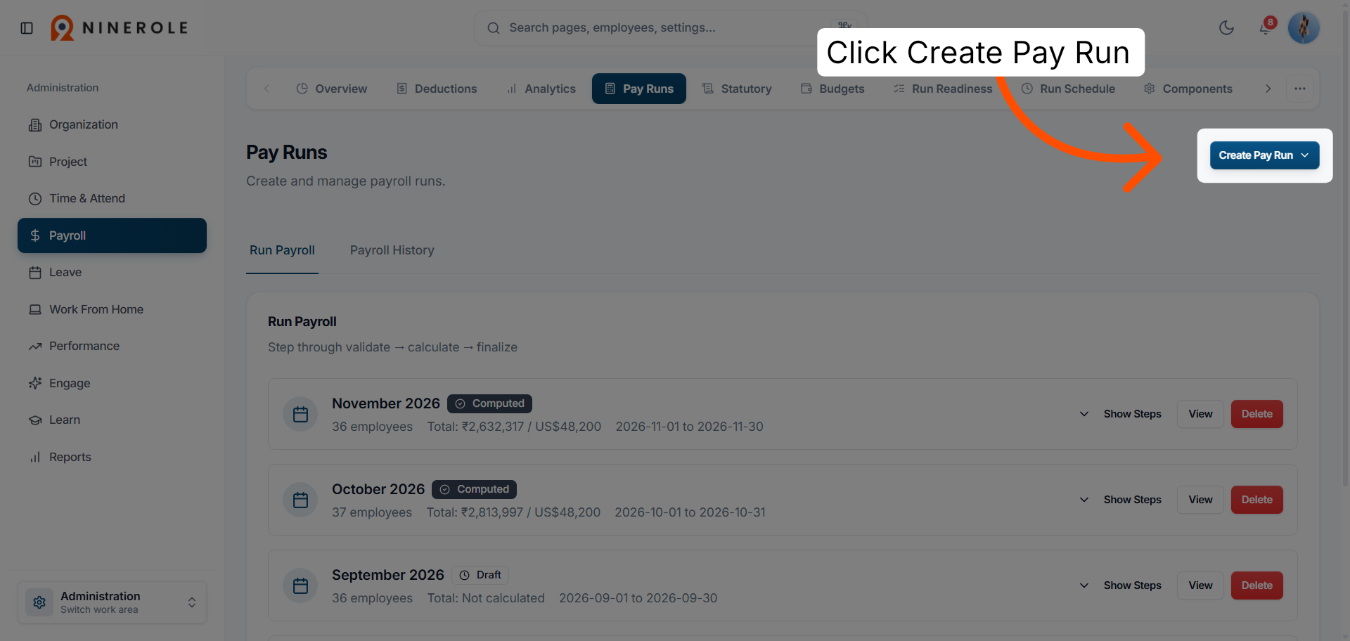Collapse the sidebar panel icon

pyautogui.click(x=27, y=28)
